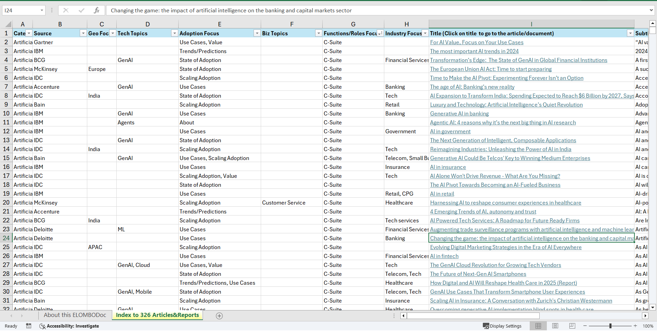The image size is (657, 331).
Task: Click the macro recording status bar icon
Action: 29,326
